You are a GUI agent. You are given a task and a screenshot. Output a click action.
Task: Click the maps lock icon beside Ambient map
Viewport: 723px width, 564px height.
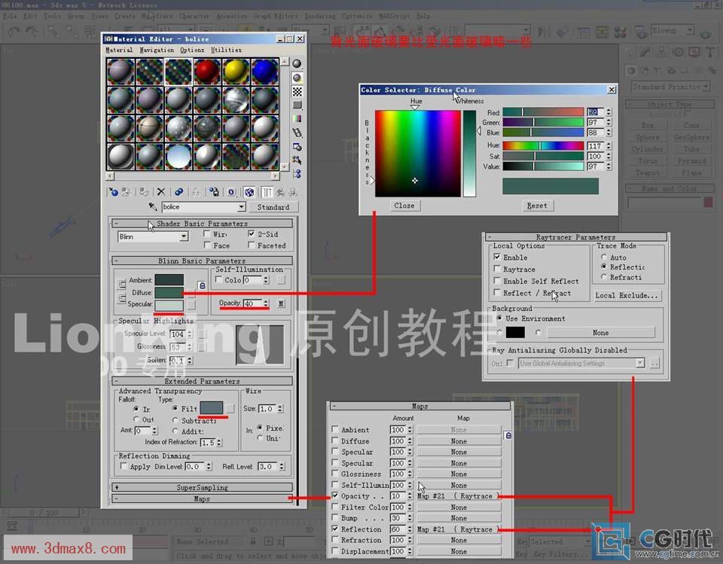(508, 435)
